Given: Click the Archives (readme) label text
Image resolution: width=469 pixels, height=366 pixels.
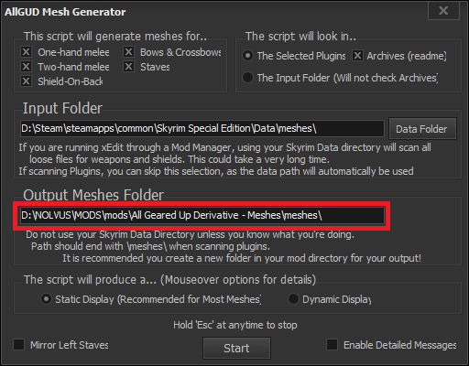Looking at the screenshot, I should tap(407, 56).
